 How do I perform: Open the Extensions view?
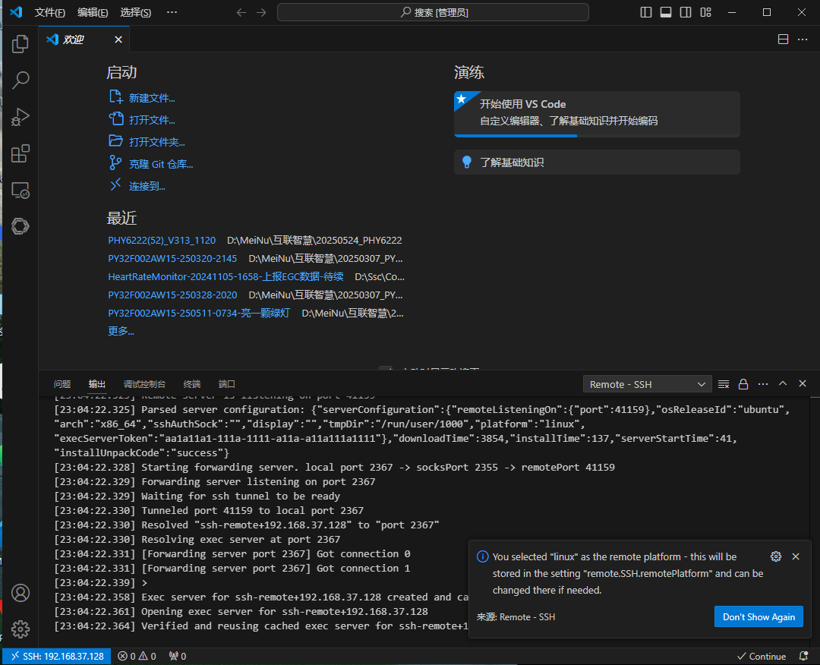point(20,153)
